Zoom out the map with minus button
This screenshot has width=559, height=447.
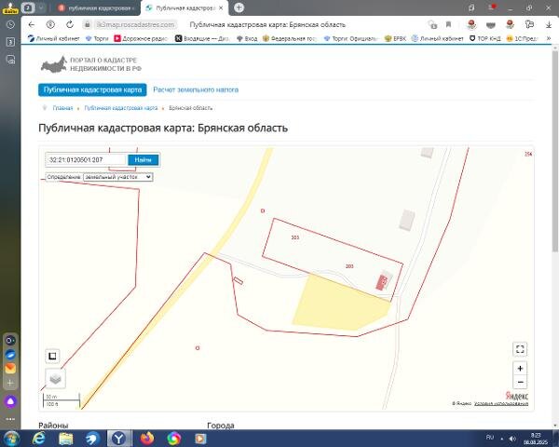[x=520, y=382]
